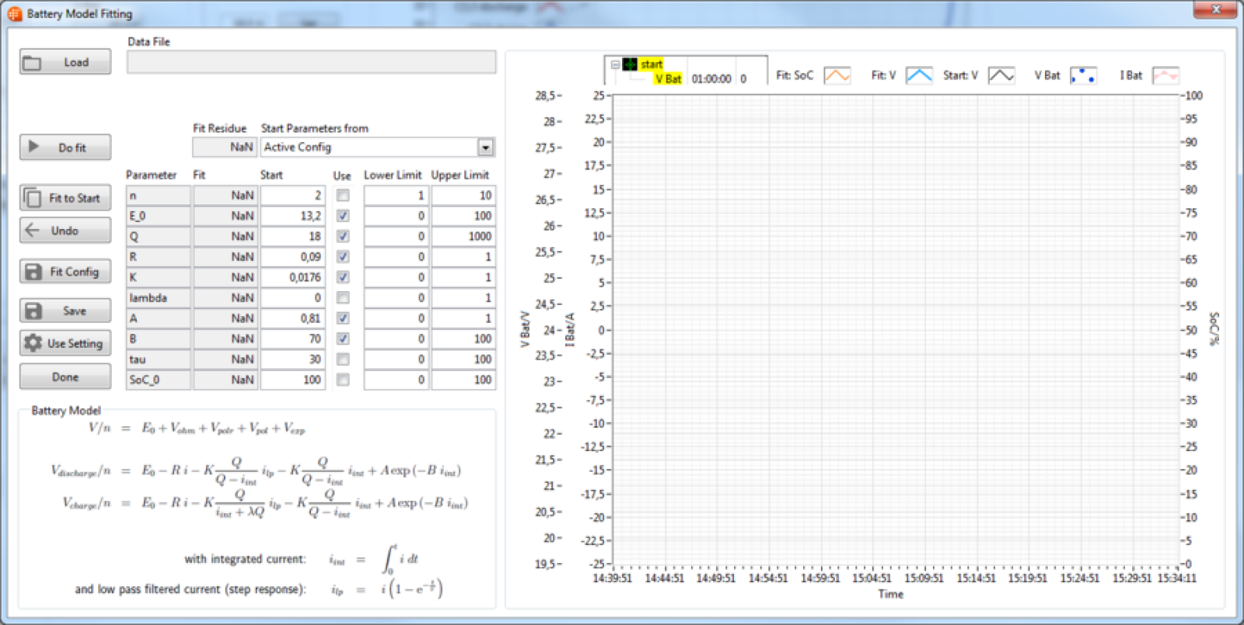Select the V Bat item in cursor legend
This screenshot has height=625, width=1244.
668,78
